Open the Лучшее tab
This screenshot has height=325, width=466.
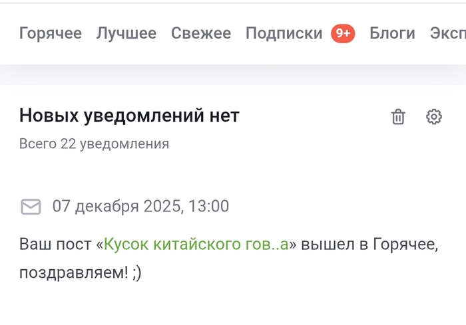(x=126, y=33)
